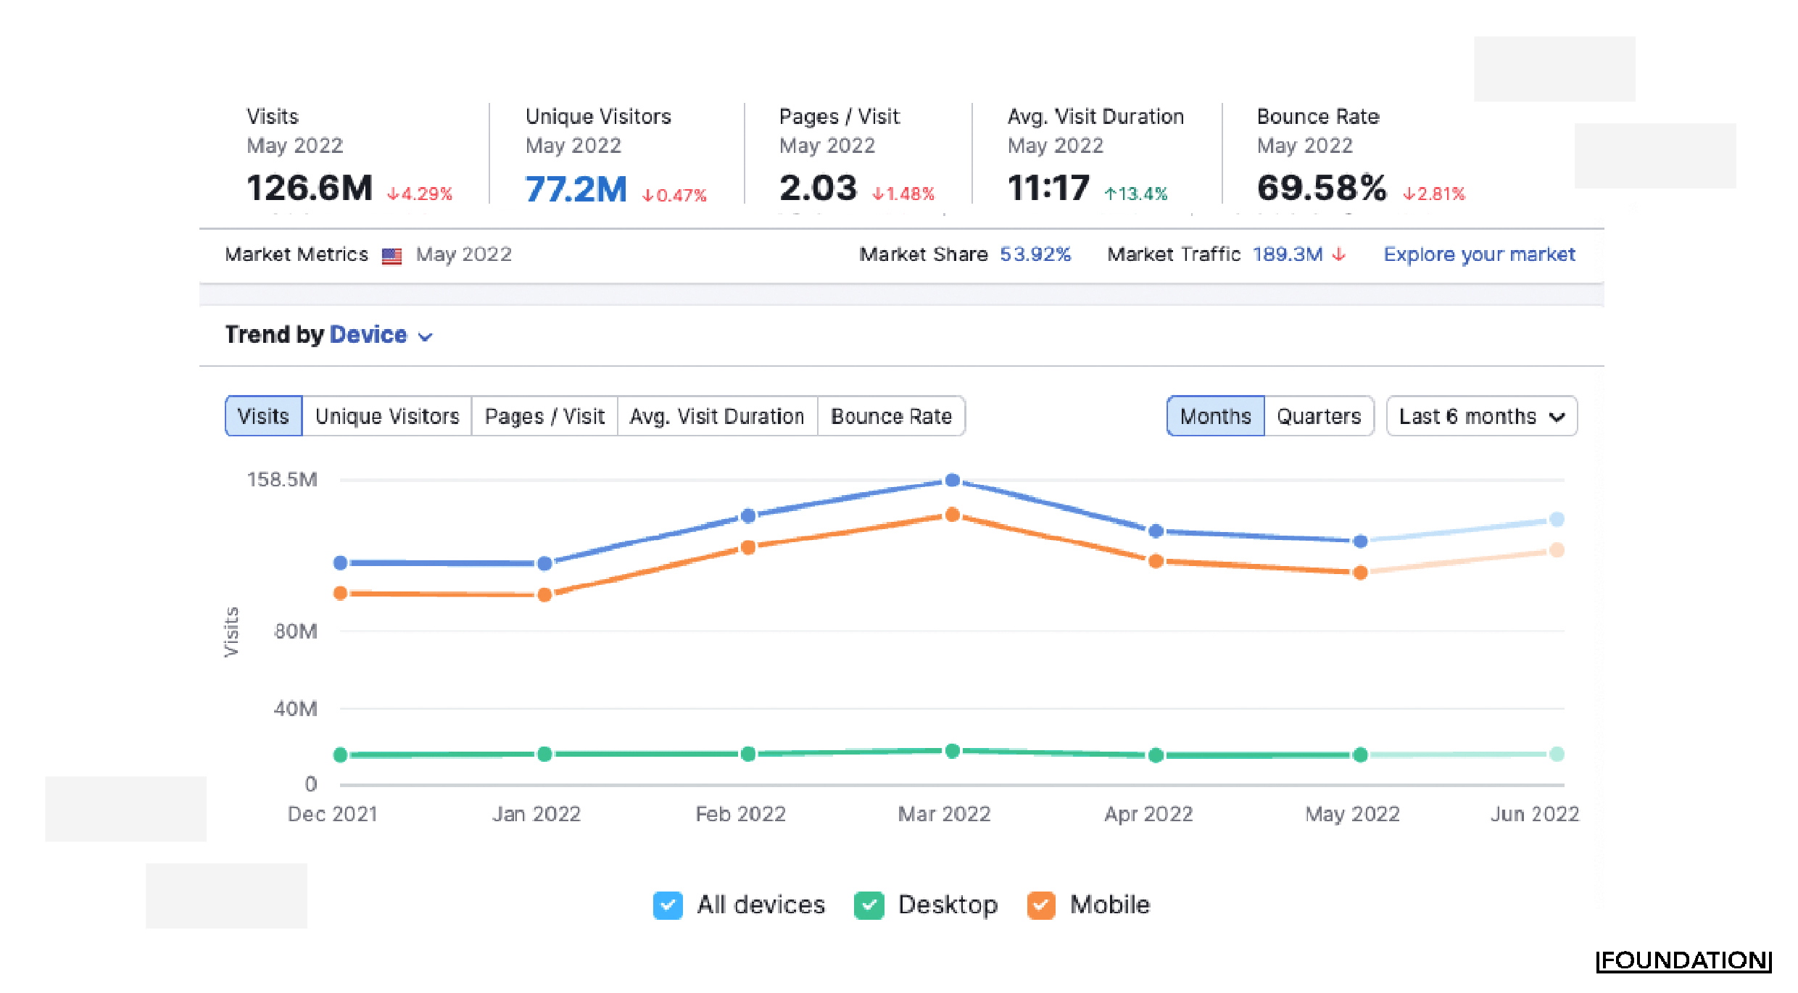Click the red down arrow after Market Traffic
The height and width of the screenshot is (993, 1798).
click(1338, 254)
